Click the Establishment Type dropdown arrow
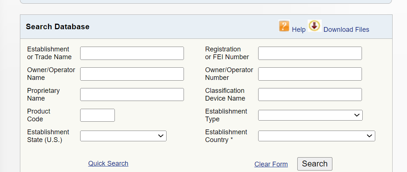Screen dimensions: 407x172 [x=357, y=115]
